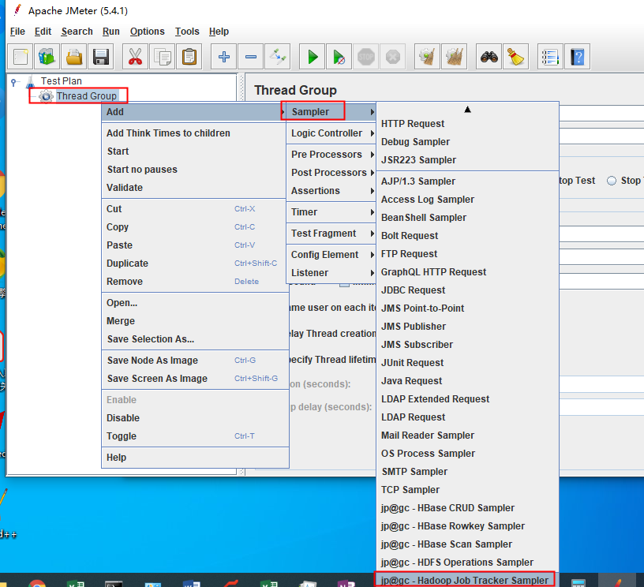Expand the Timer submenu
The width and height of the screenshot is (644, 587).
tap(328, 211)
